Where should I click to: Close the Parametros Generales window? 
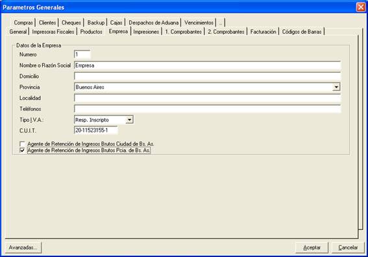pos(361,7)
